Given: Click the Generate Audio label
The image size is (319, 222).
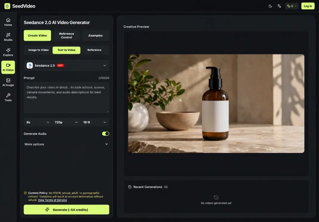Looking at the screenshot, I should pyautogui.click(x=35, y=134).
